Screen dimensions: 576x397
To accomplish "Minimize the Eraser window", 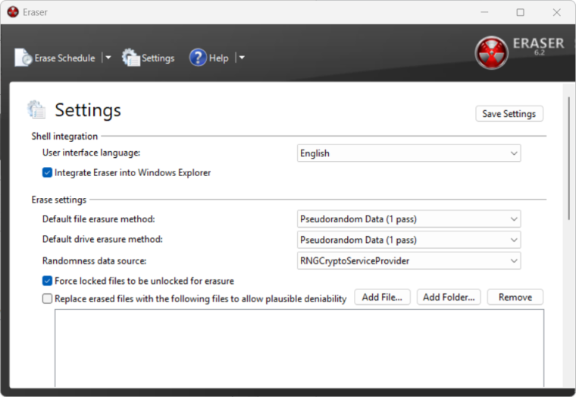I will [x=484, y=12].
